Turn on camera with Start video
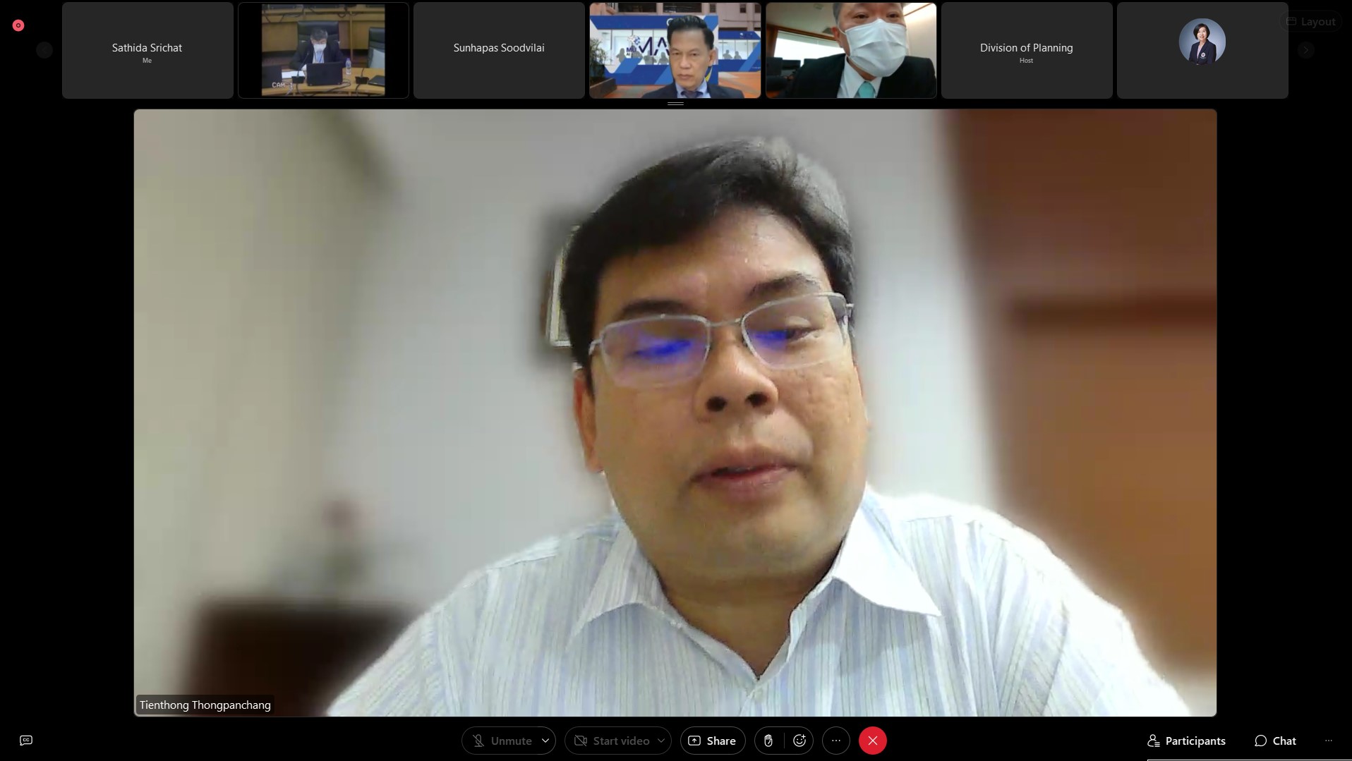Image resolution: width=1352 pixels, height=761 pixels. pos(612,741)
